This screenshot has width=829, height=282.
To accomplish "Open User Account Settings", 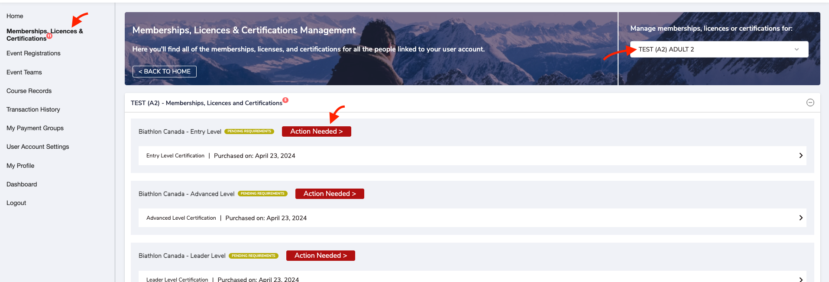I will point(38,147).
